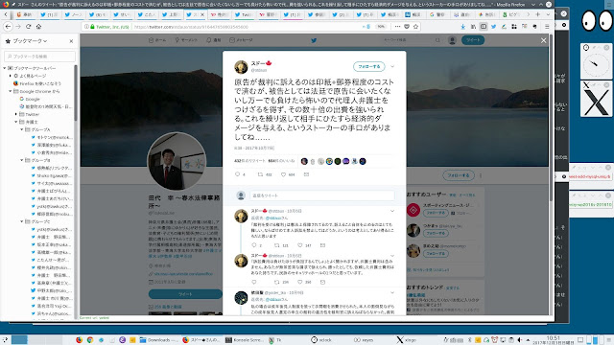The width and height of the screenshot is (614, 345).
Task: Open the Twitter ホーム nav item
Action: (x=157, y=40)
